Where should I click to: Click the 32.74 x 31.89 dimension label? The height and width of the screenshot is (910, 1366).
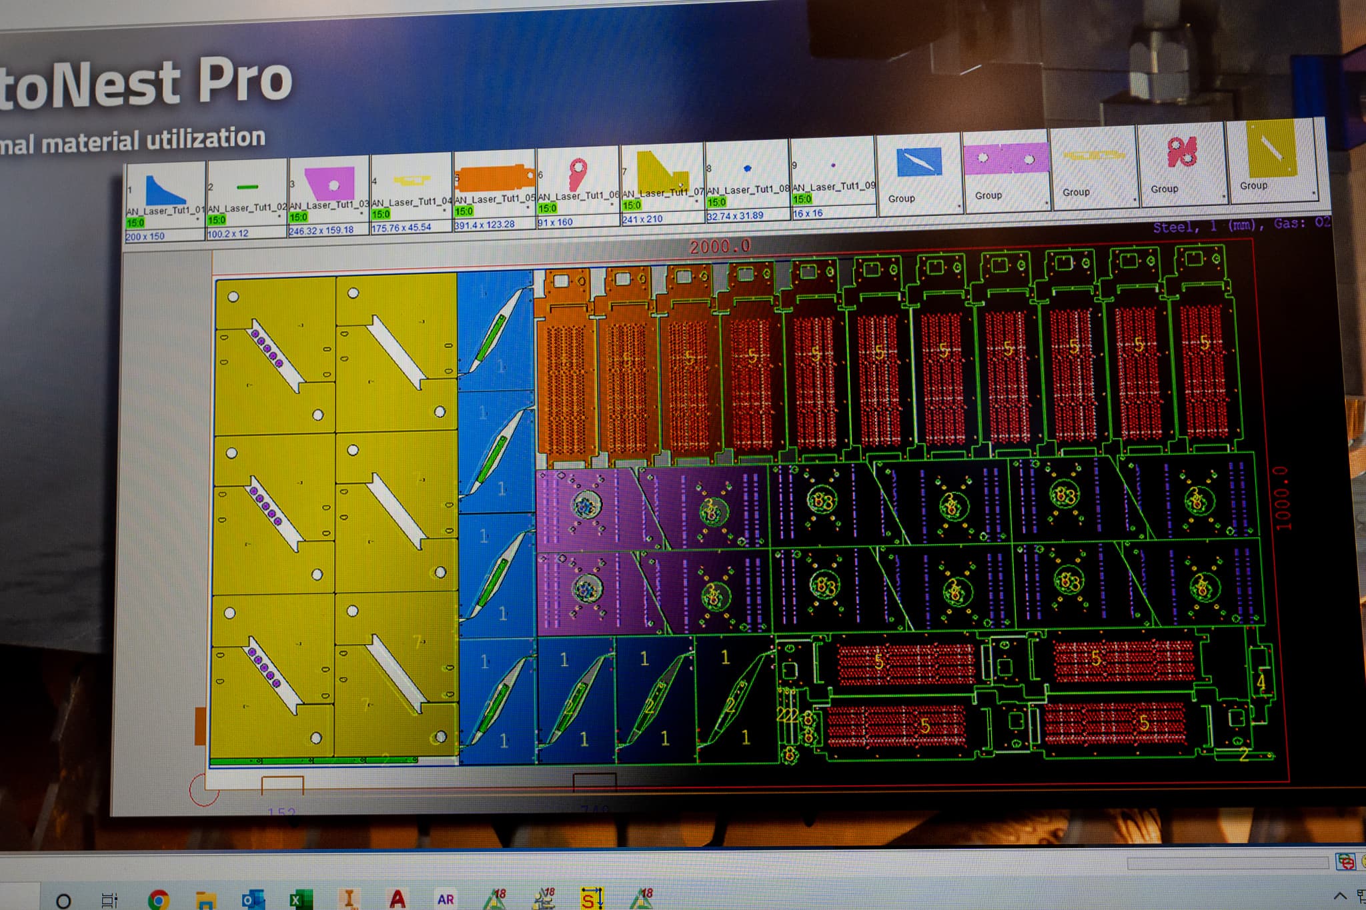[x=735, y=216]
